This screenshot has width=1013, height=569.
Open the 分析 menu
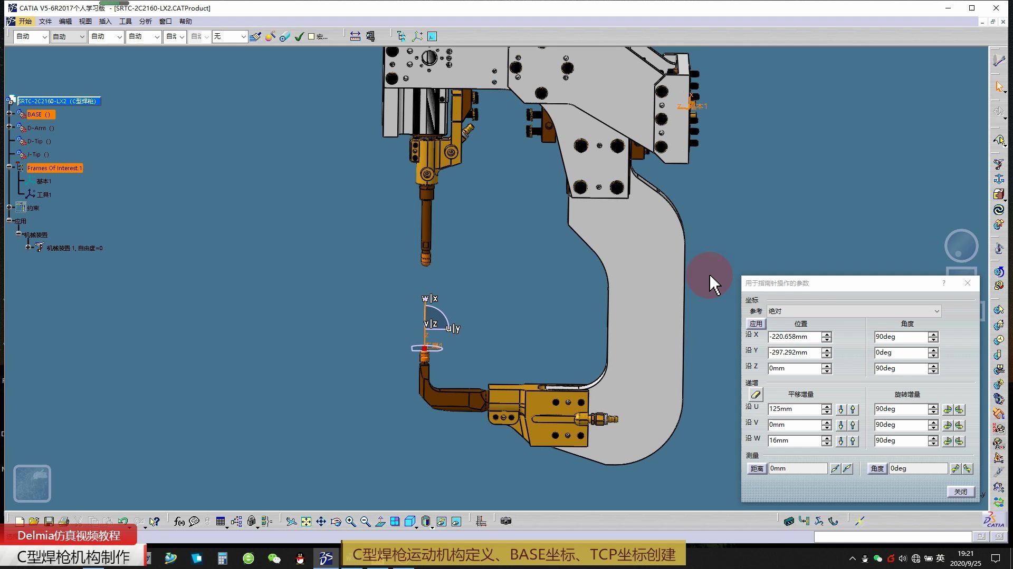pyautogui.click(x=145, y=22)
